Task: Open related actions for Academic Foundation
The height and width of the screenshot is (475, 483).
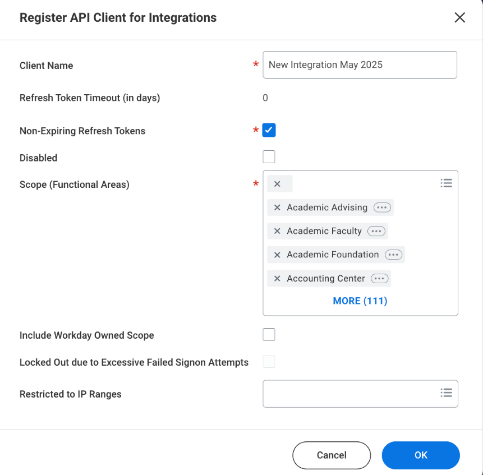Action: [393, 255]
